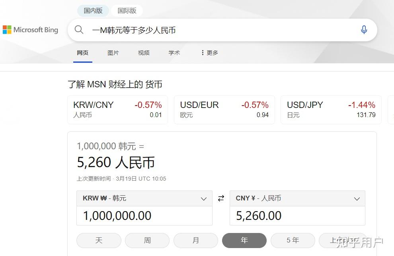Show the 周 chart range
This screenshot has width=394, height=256.
point(147,241)
